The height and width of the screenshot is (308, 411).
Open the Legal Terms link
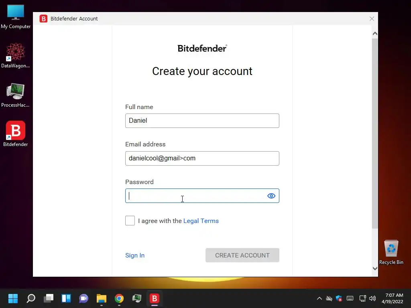(x=201, y=221)
